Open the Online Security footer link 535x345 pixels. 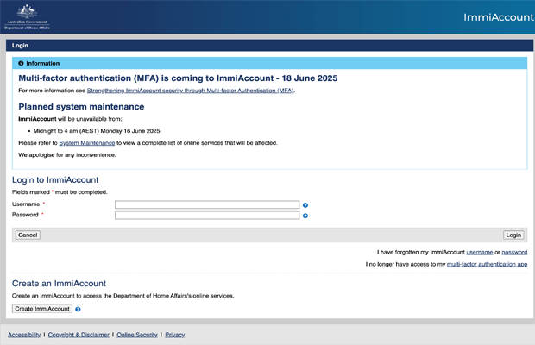pos(137,335)
